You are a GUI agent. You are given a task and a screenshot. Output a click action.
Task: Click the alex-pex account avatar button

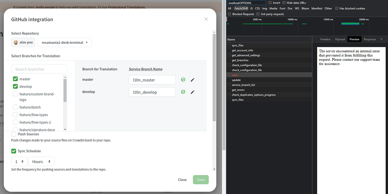point(23,42)
